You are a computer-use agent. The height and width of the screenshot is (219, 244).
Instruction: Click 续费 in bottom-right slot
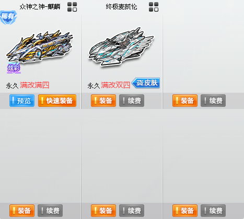213,211
